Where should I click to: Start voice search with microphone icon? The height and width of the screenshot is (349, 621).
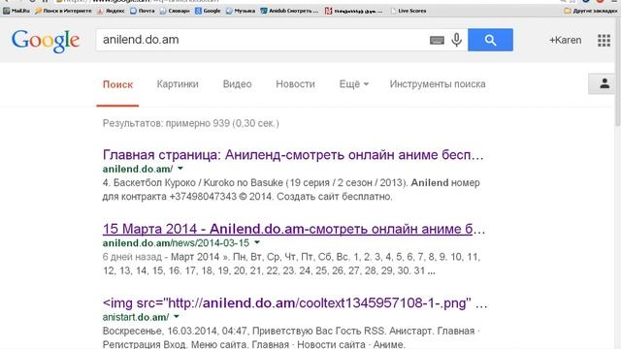[457, 40]
